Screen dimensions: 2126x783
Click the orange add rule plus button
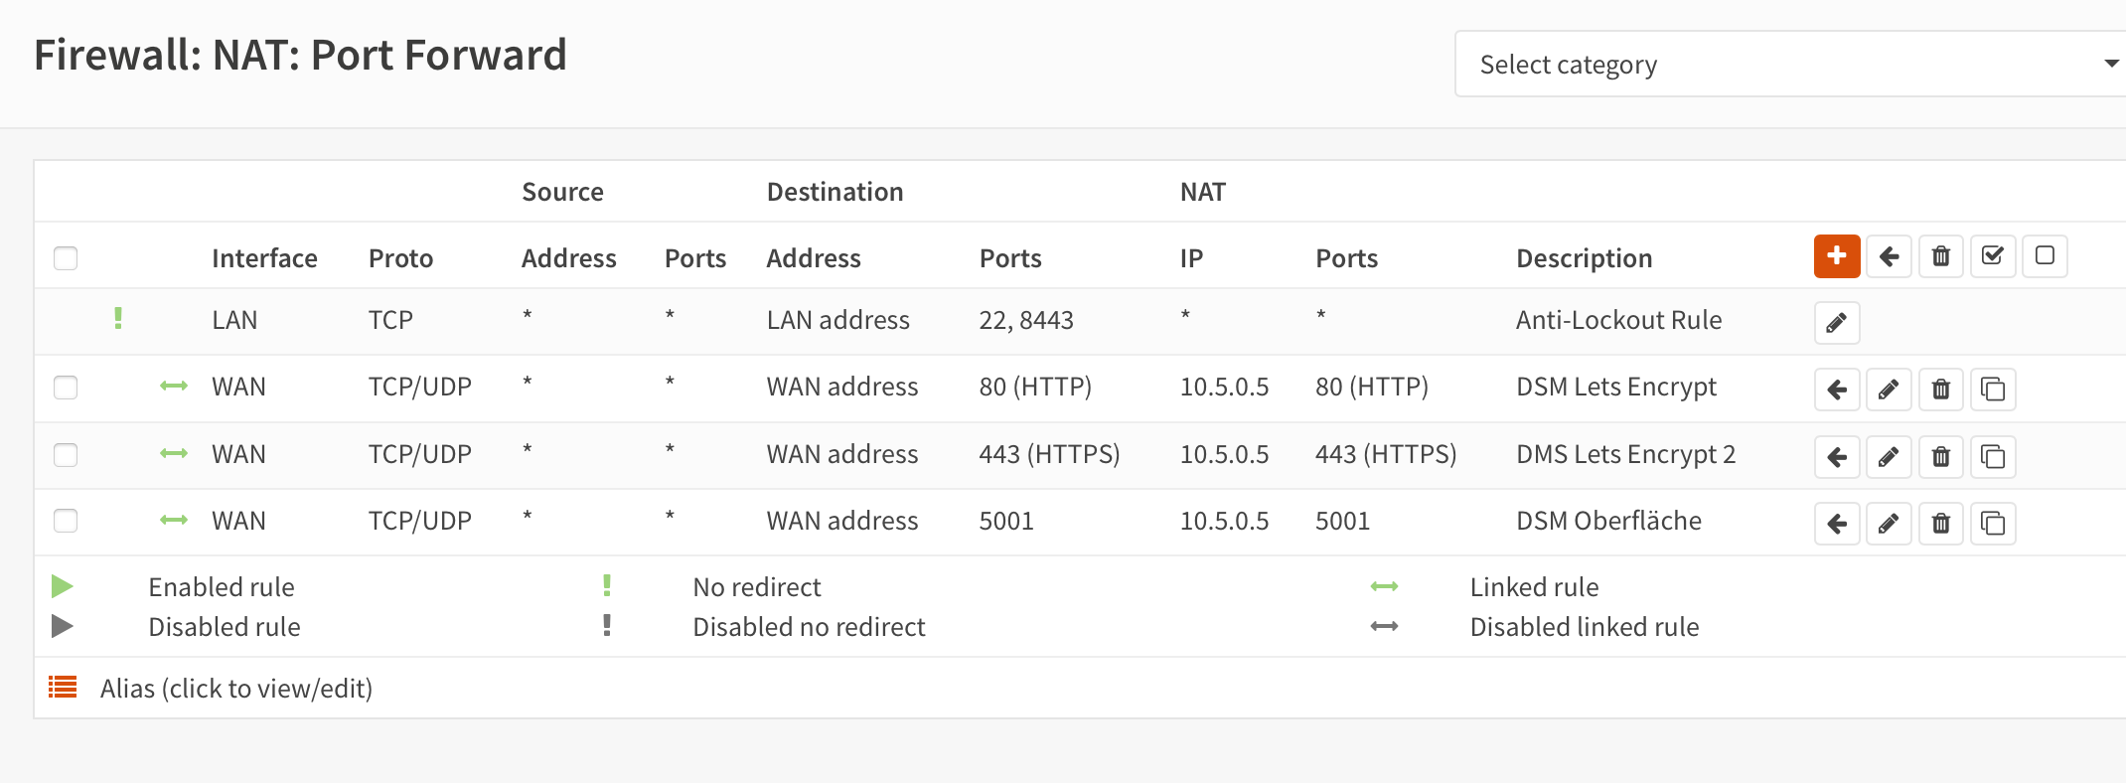(1836, 256)
